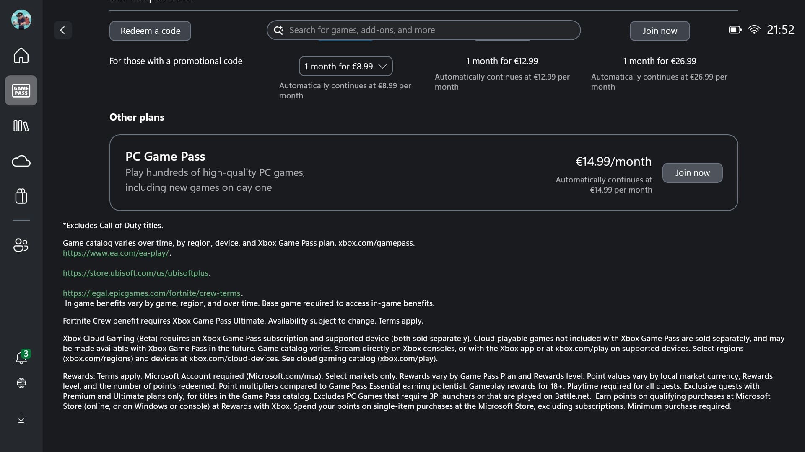This screenshot has width=805, height=452.
Task: Click '*Excludes Call of Duty titles.' note
Action: (x=113, y=226)
